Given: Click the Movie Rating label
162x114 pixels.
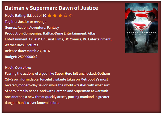Looking at the screenshot, I should [x=16, y=16].
